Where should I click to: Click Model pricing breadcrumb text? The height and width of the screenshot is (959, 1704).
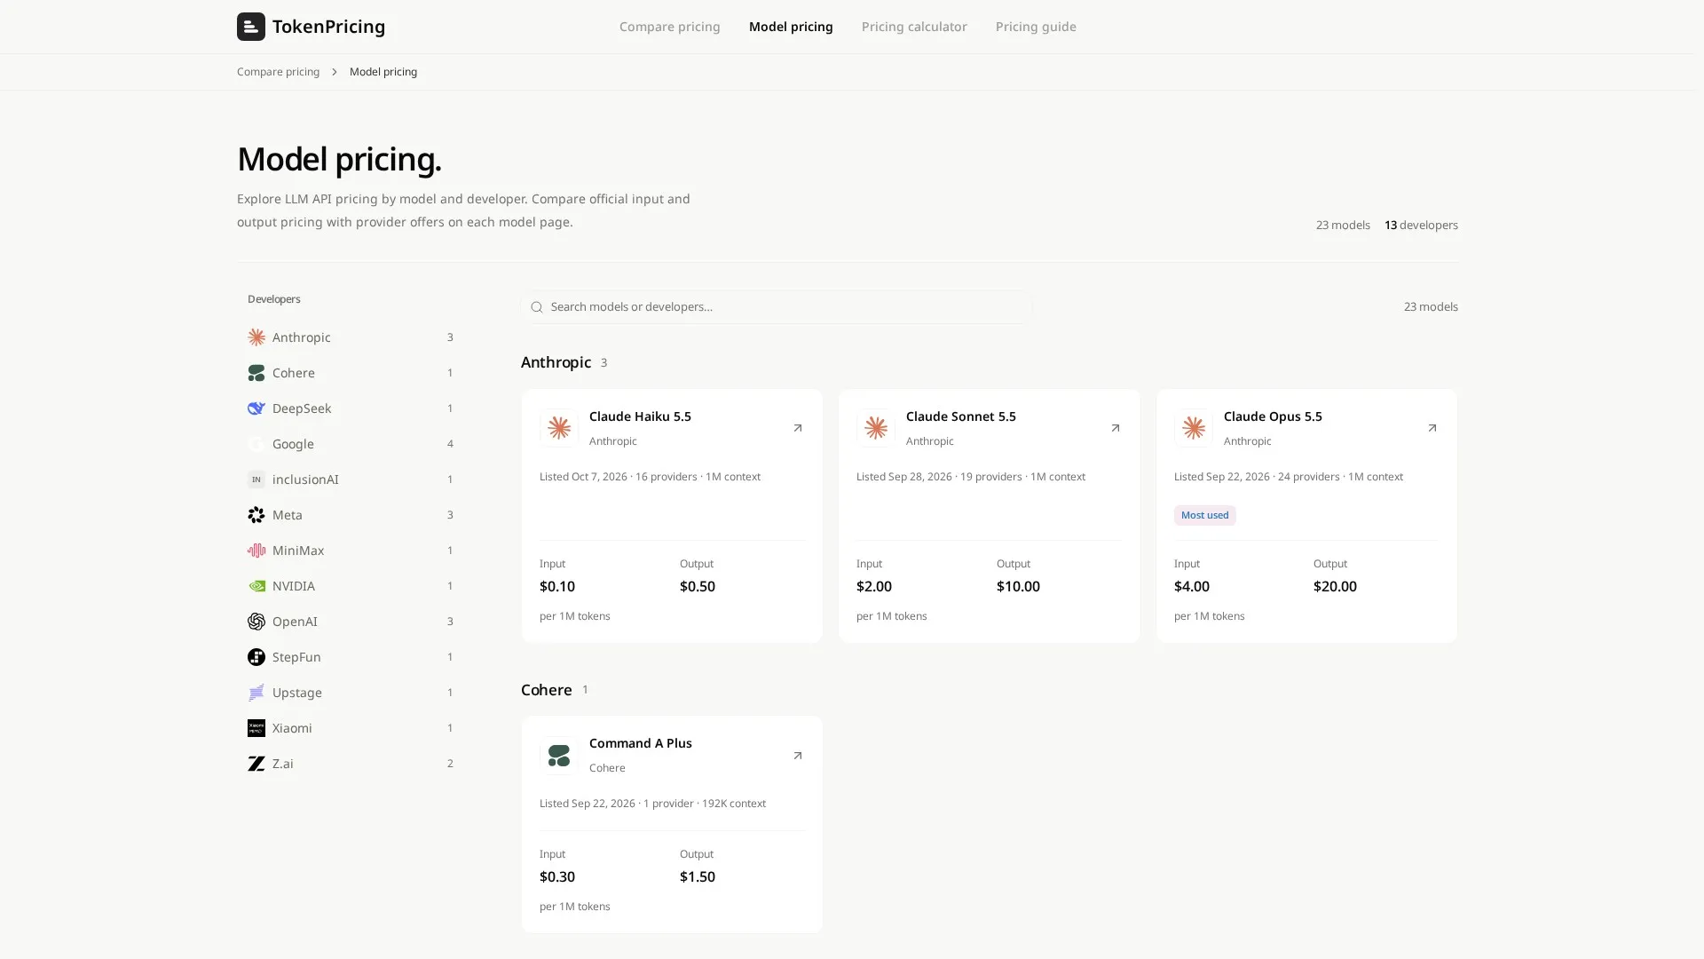tap(383, 72)
